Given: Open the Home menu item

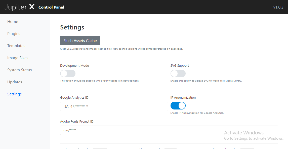Looking at the screenshot, I should click(x=13, y=22).
